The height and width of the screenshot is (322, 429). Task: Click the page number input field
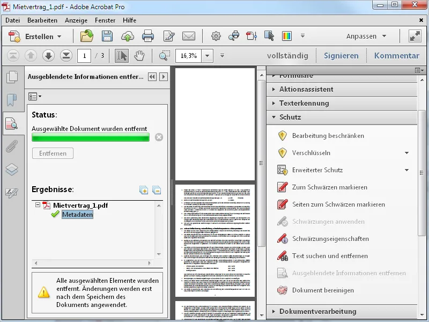click(84, 56)
